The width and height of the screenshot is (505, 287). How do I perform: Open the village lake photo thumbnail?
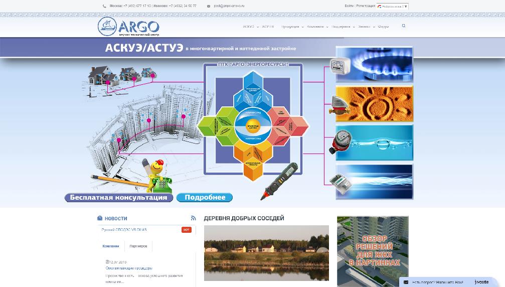(266, 253)
